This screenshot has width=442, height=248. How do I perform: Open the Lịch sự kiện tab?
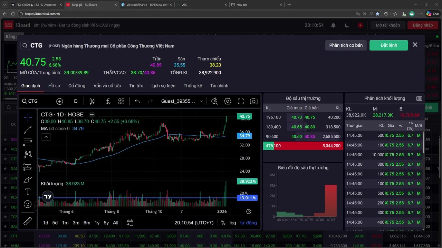point(163,86)
